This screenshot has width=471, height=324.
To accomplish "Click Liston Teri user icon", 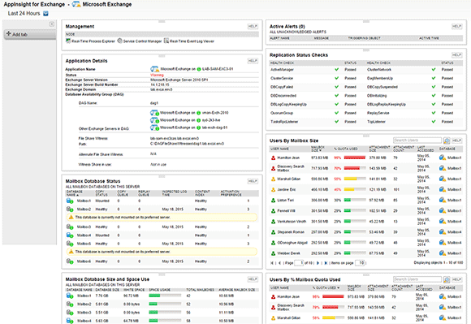I will tap(273, 201).
